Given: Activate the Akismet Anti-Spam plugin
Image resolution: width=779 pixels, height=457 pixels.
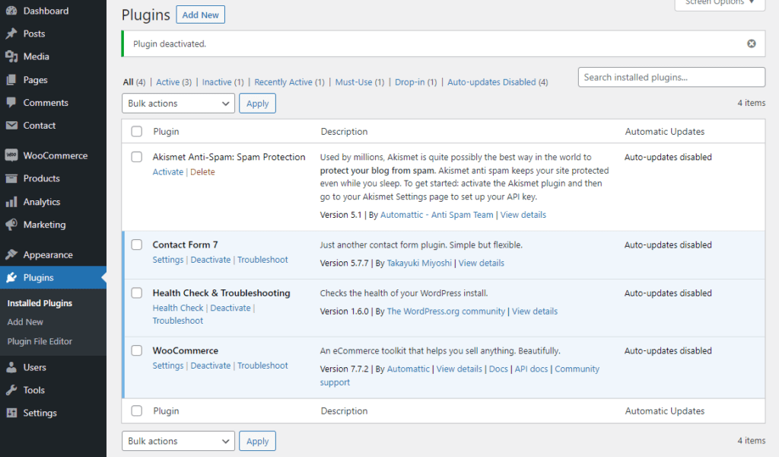Looking at the screenshot, I should pyautogui.click(x=168, y=171).
